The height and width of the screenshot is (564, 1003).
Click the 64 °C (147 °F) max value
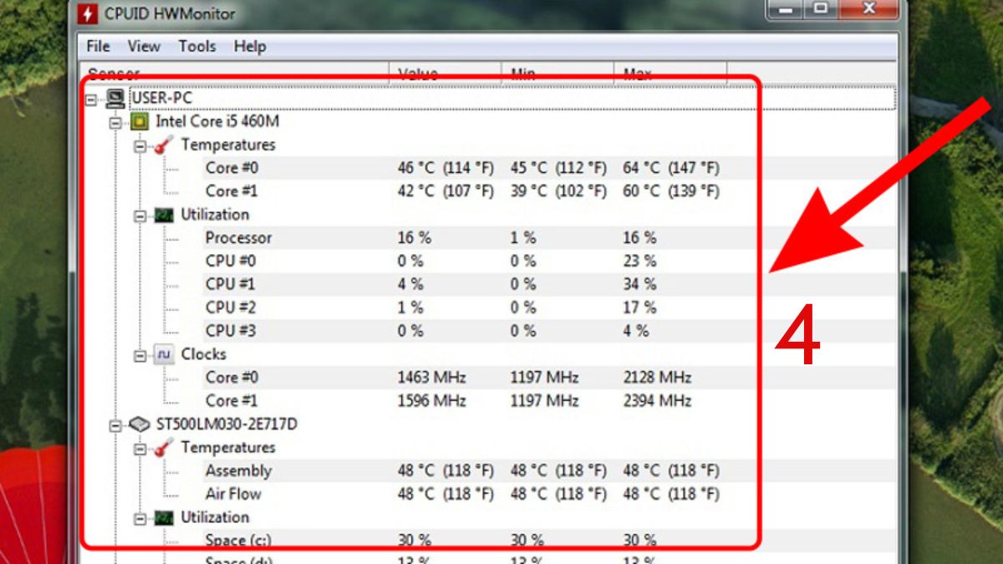pos(671,168)
